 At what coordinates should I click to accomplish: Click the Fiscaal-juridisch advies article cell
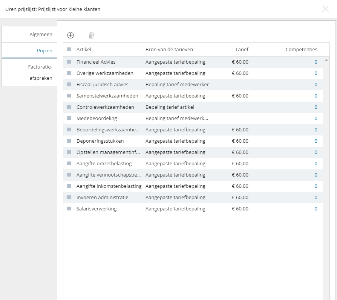[x=102, y=84]
